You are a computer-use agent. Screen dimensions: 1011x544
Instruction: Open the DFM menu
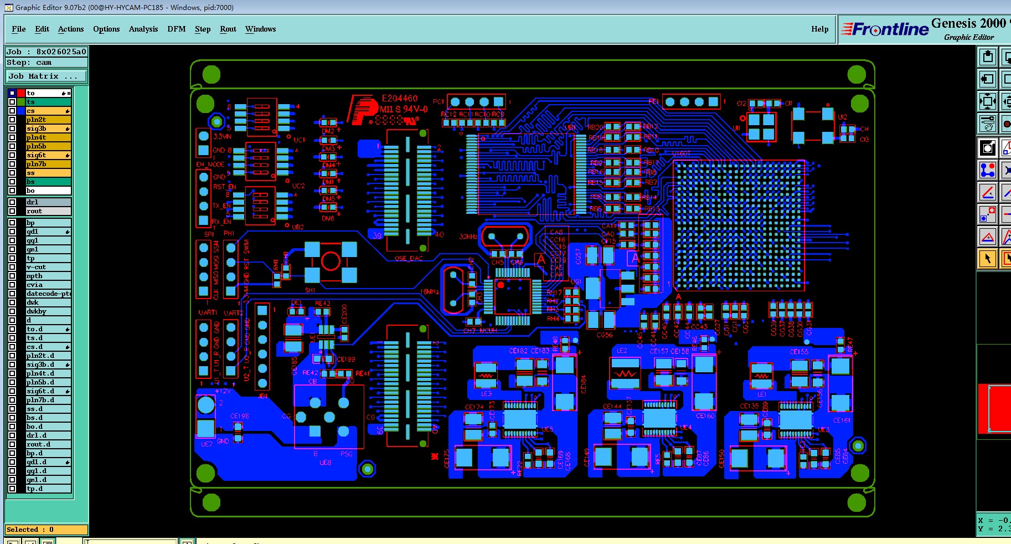(x=177, y=29)
